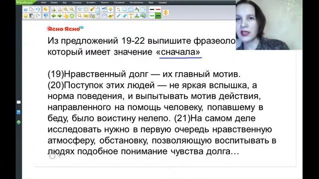Select the double line pen tool
The width and height of the screenshot is (319, 179).
(x=125, y=15)
